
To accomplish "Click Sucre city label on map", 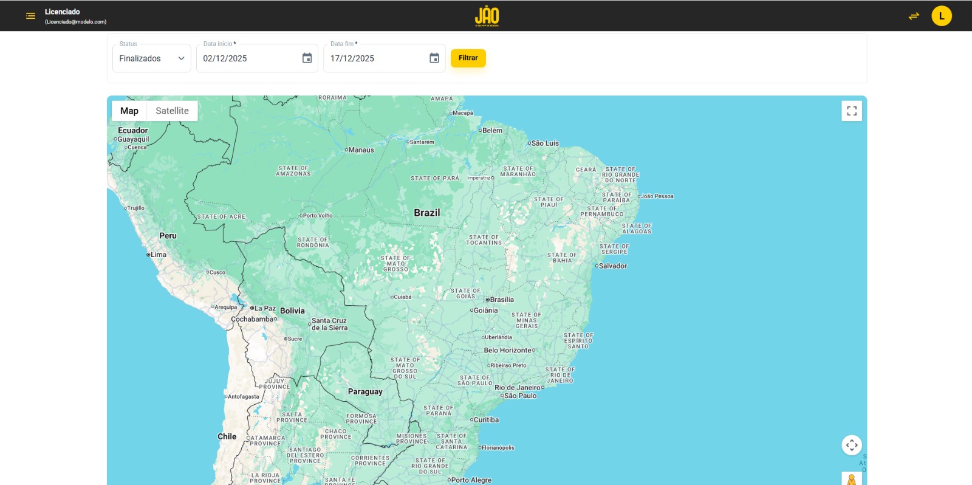I will point(295,339).
